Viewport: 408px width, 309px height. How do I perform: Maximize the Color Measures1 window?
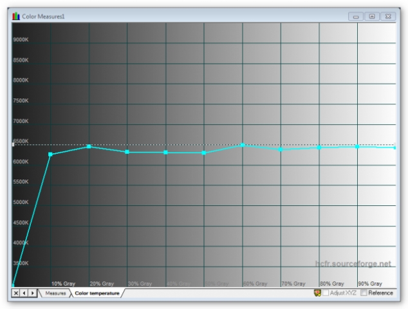click(371, 15)
